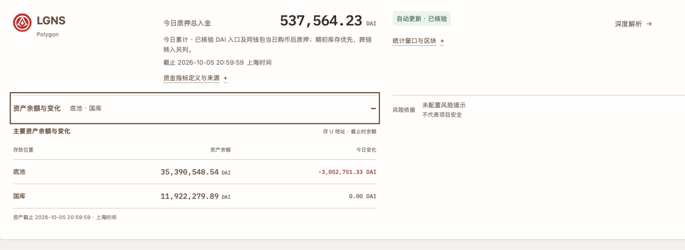This screenshot has width=685, height=250.
Task: Click the 存 U 地址 · 截止时余额 note
Action: click(x=349, y=131)
